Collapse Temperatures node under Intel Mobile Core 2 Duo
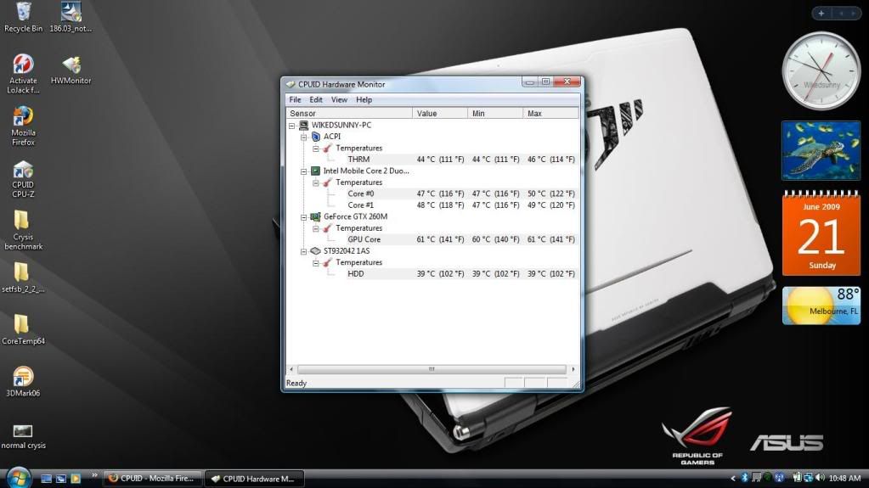Image resolution: width=869 pixels, height=488 pixels. click(315, 182)
